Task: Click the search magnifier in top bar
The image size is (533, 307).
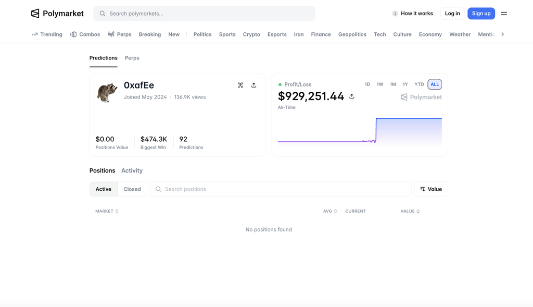Action: [103, 14]
